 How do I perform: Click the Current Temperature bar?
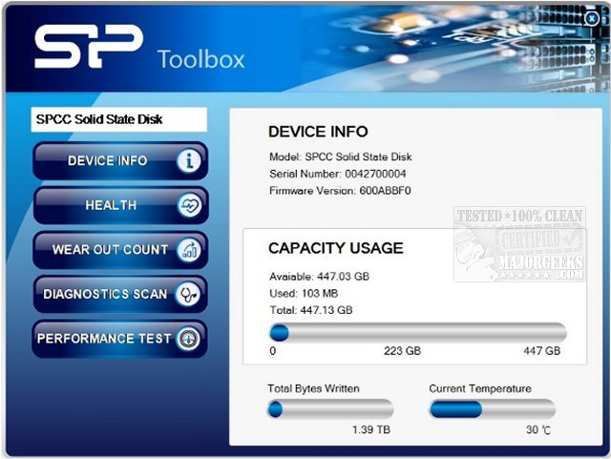point(493,409)
